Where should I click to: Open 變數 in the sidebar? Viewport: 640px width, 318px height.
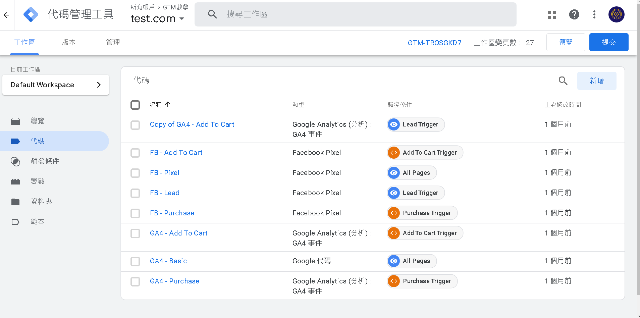click(54, 181)
